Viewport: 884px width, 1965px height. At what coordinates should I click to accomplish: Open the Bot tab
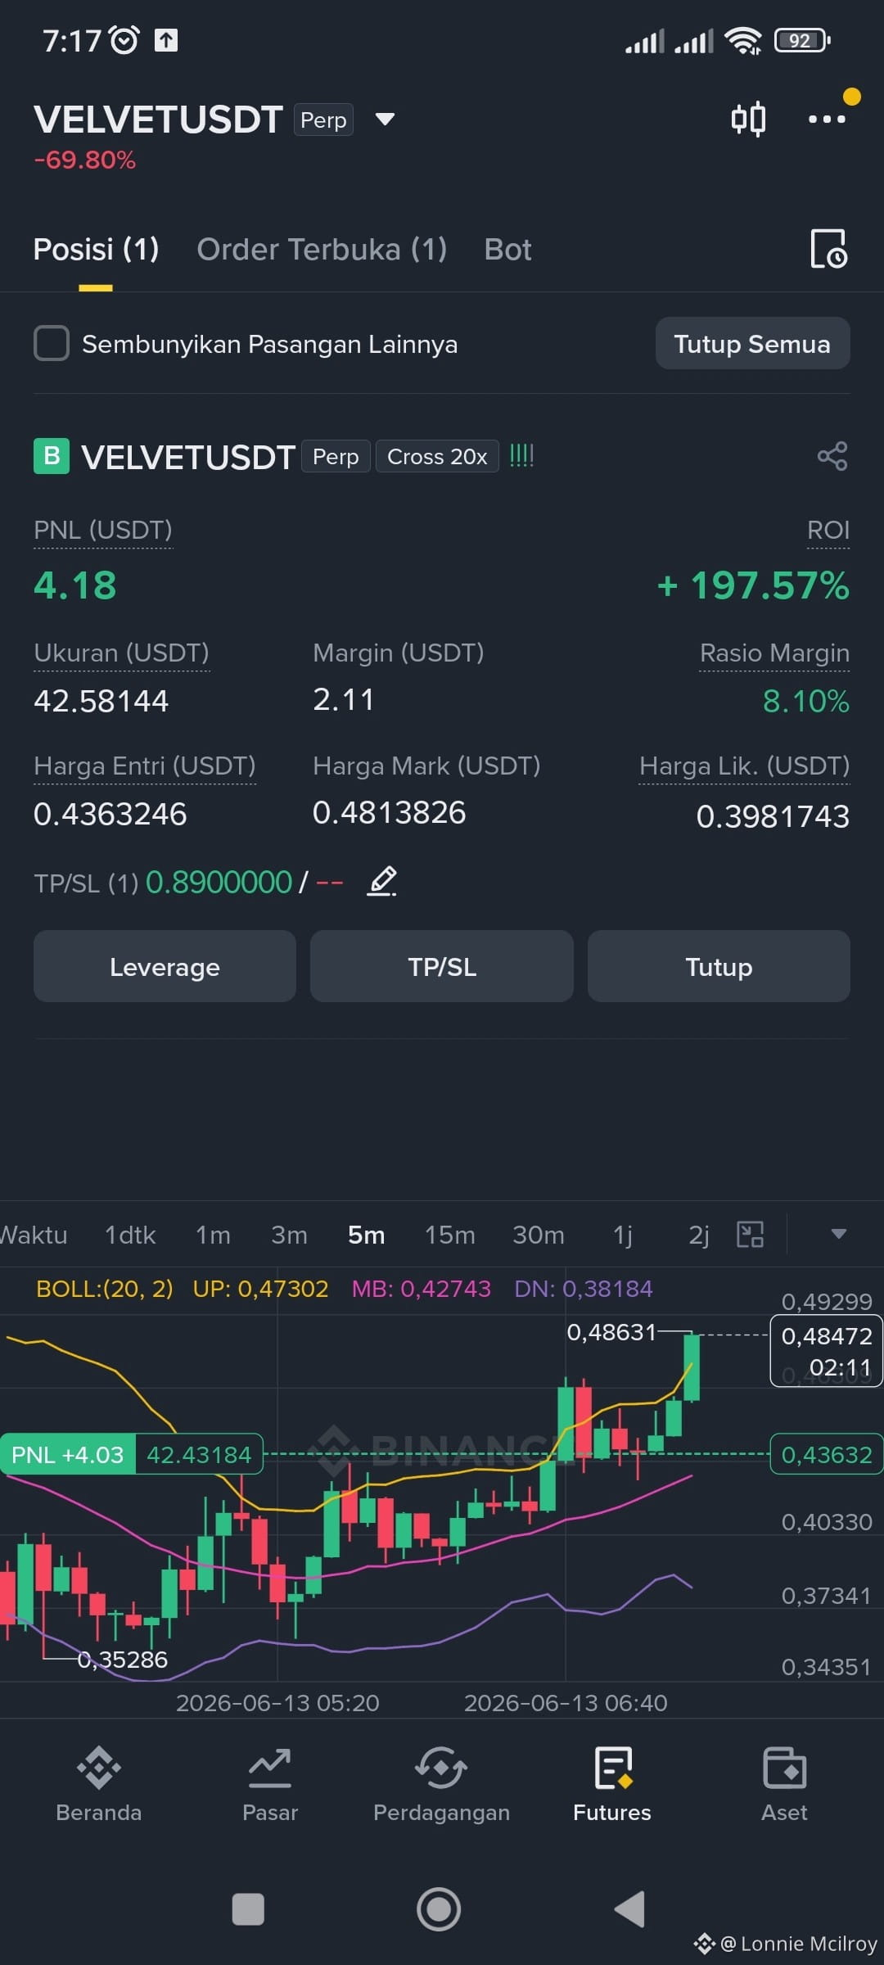pos(507,249)
